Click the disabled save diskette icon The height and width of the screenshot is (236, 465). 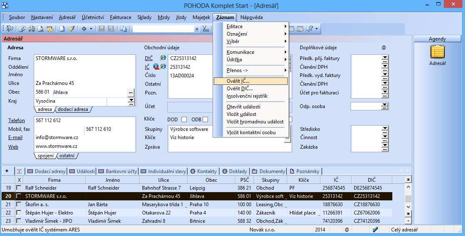102,29
